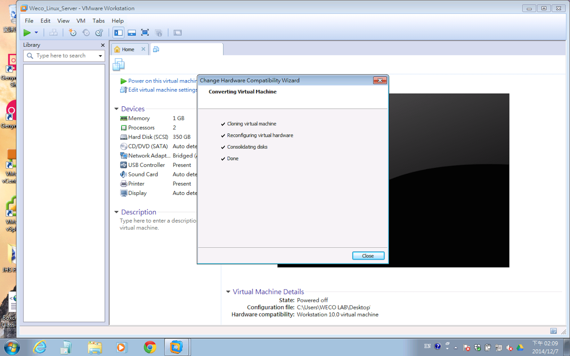570x356 pixels.
Task: Toggle the Show Library toolbar button
Action: (x=118, y=33)
